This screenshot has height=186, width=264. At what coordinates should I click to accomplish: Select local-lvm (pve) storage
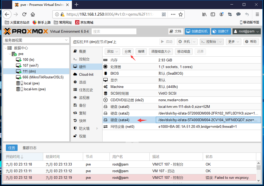click(x=35, y=89)
